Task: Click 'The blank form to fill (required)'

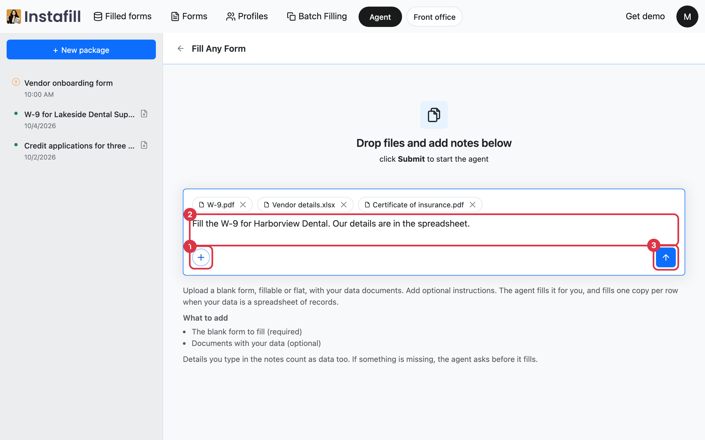Action: pos(247,332)
